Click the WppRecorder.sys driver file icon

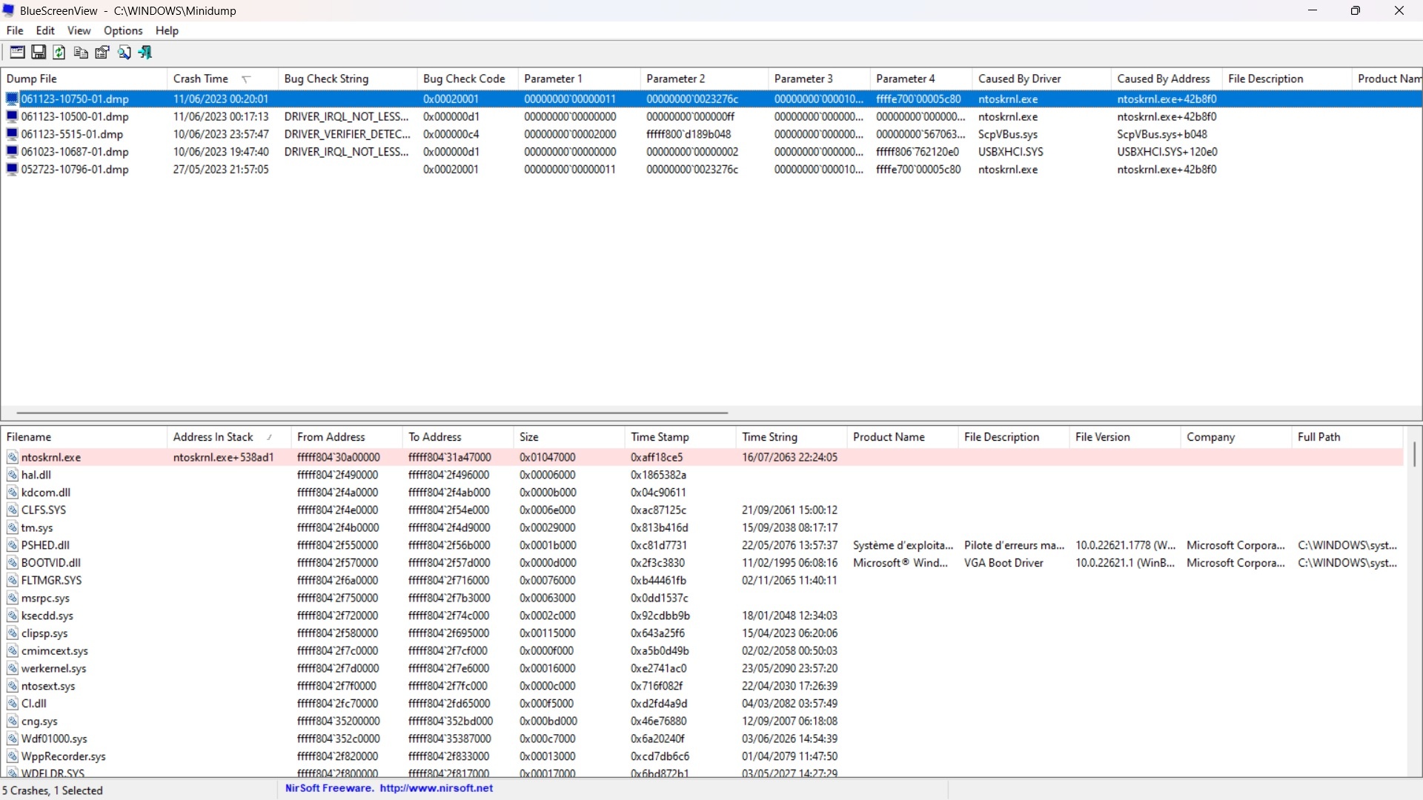[12, 757]
